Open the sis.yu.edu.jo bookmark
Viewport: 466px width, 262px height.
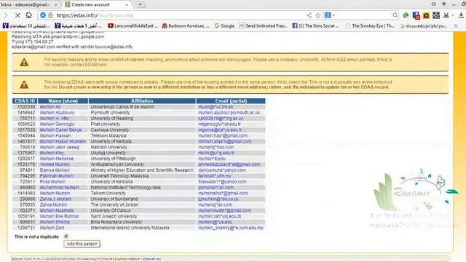point(423,26)
